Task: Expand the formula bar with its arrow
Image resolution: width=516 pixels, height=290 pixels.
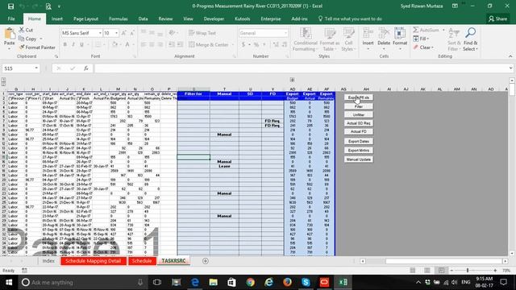Action: coord(510,68)
